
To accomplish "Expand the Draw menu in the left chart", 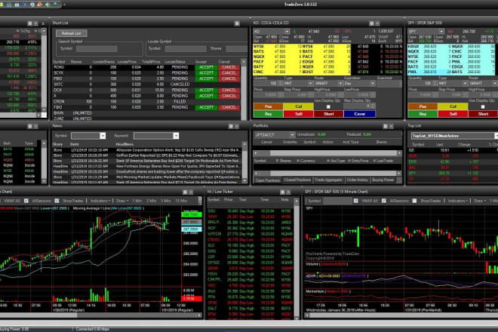I will click(122, 201).
